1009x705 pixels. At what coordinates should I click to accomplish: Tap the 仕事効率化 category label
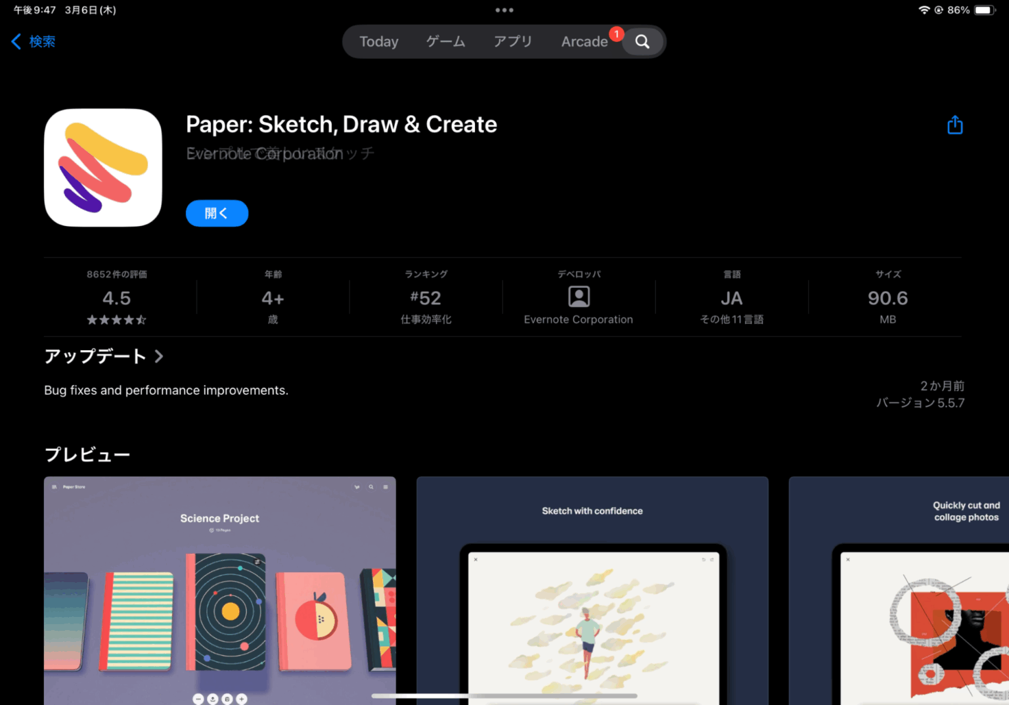[x=426, y=319]
